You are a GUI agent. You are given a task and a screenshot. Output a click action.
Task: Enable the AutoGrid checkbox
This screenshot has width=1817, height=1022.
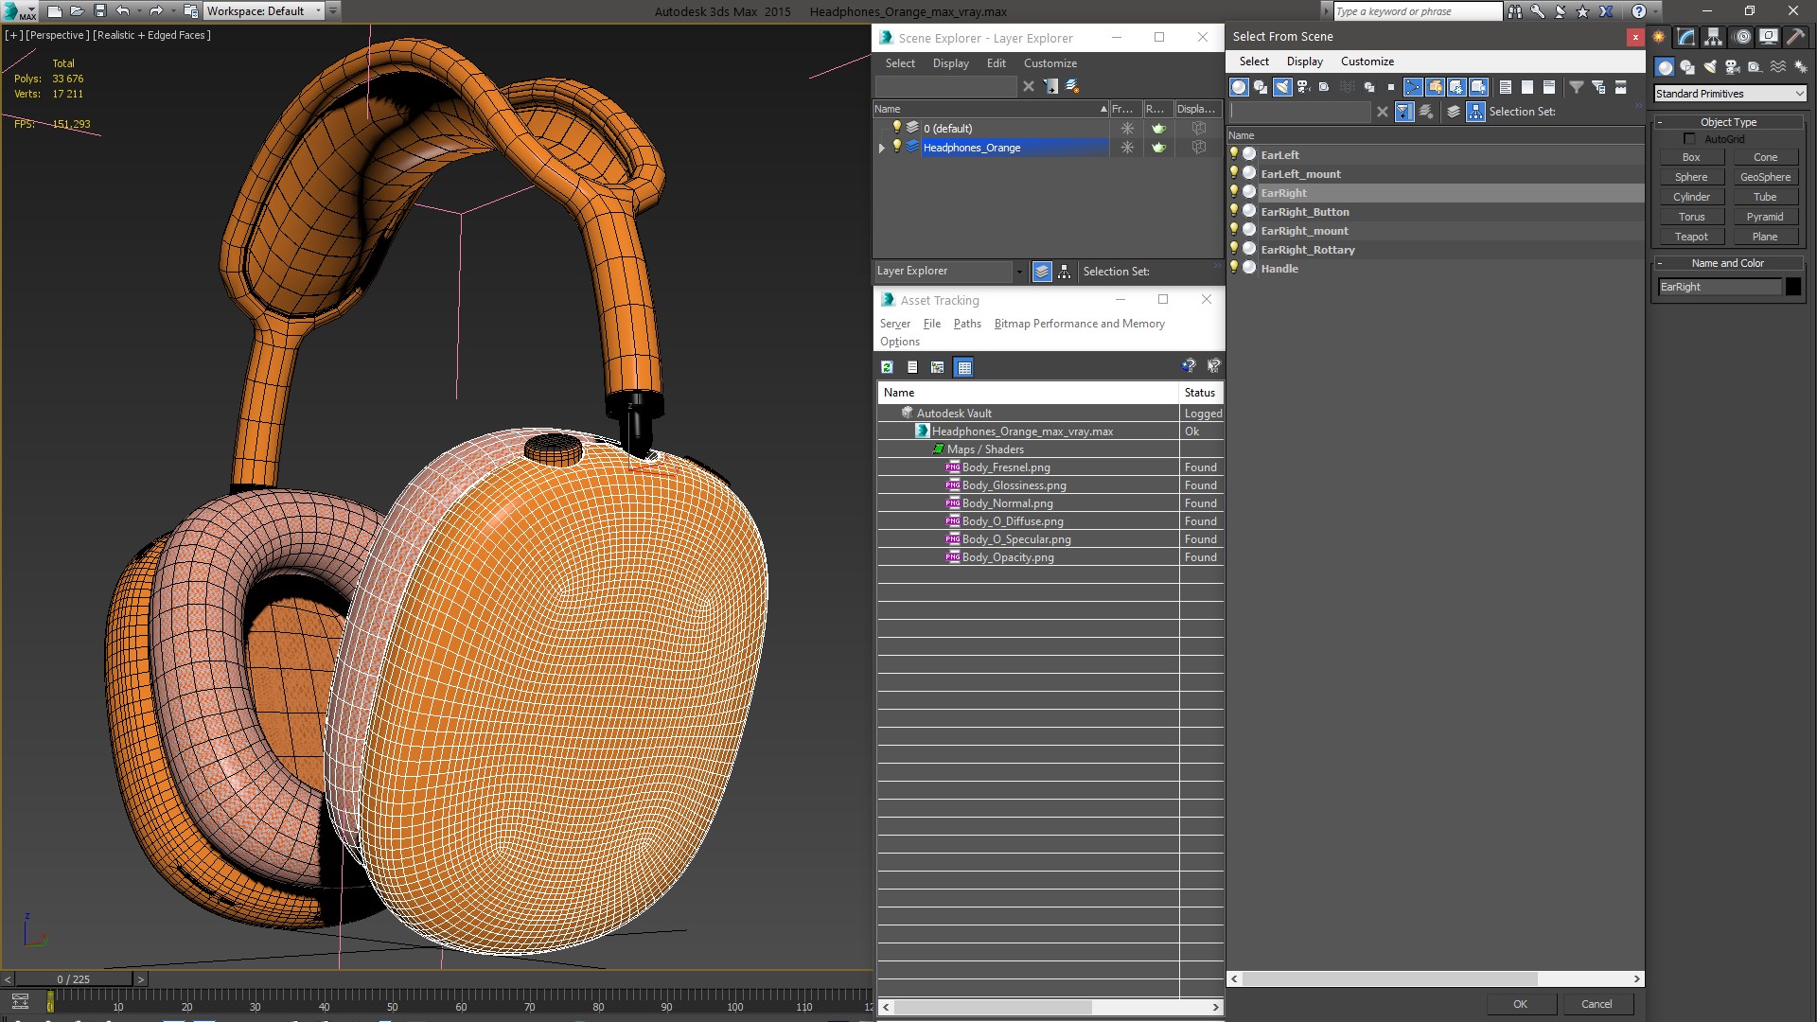(x=1689, y=139)
